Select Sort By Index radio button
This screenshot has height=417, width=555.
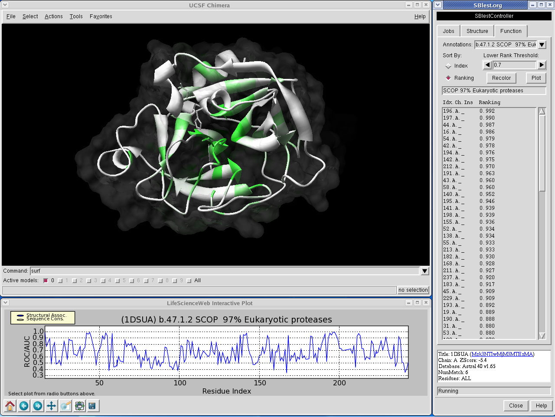pos(448,66)
